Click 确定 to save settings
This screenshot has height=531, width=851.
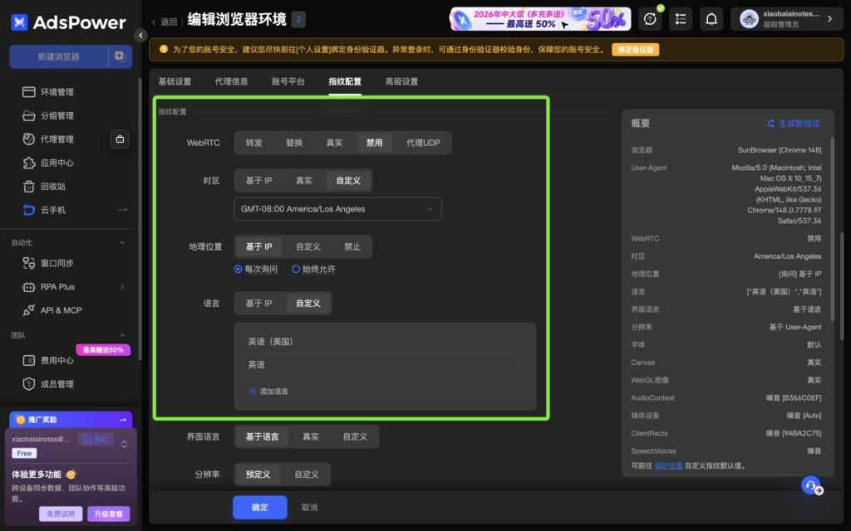tap(260, 508)
